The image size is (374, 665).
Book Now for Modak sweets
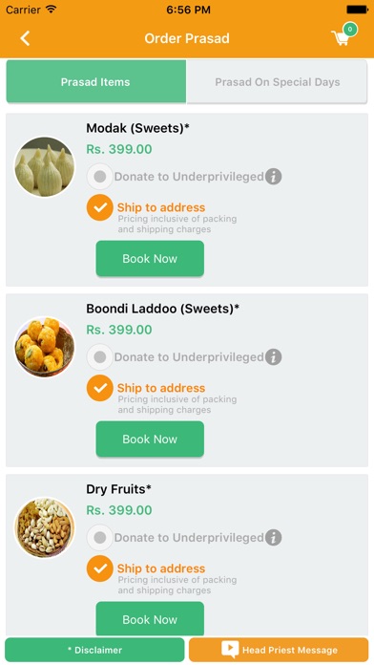(x=150, y=259)
